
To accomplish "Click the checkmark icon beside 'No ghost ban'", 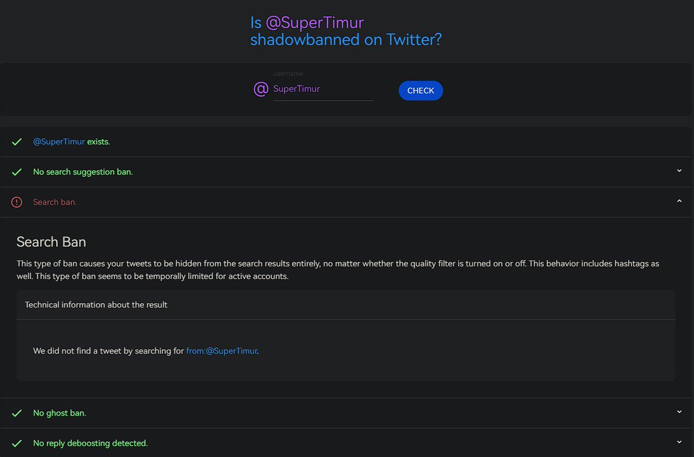I will pyautogui.click(x=17, y=413).
